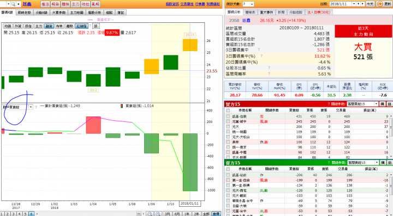Image resolution: width=393 pixels, height=216 pixels.
Task: Click help icon beside indicator dropdown
Action: point(36,107)
